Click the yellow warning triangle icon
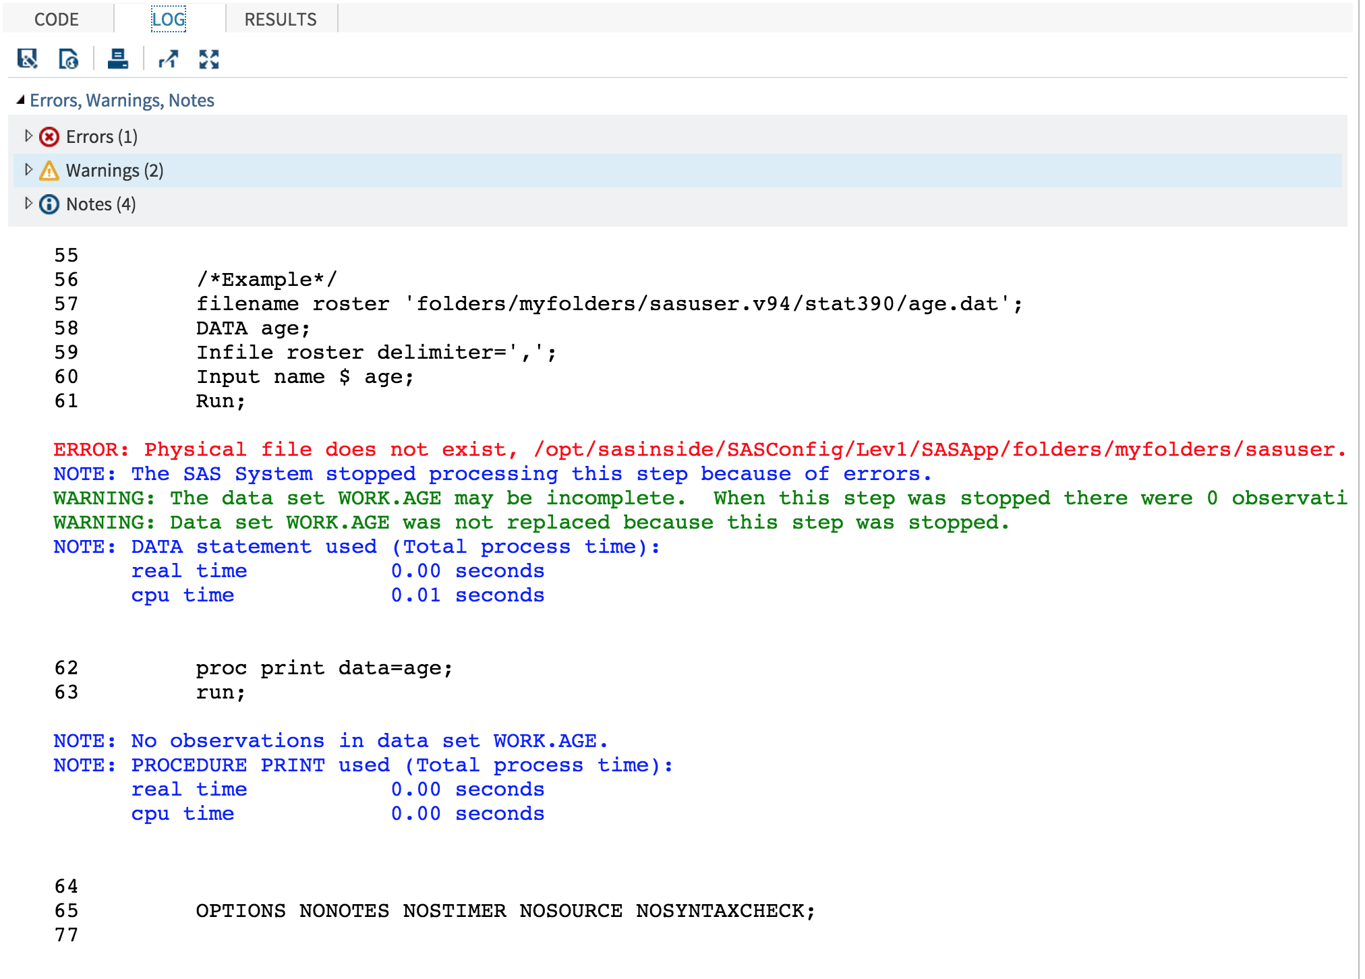The width and height of the screenshot is (1365, 979). coord(49,171)
